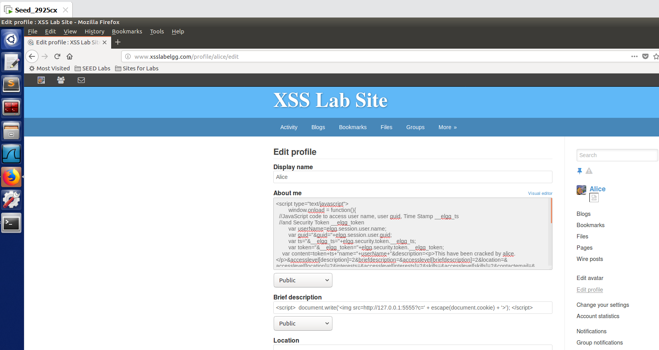Open the File menu
Viewport: 659px width, 350px height.
click(x=33, y=31)
